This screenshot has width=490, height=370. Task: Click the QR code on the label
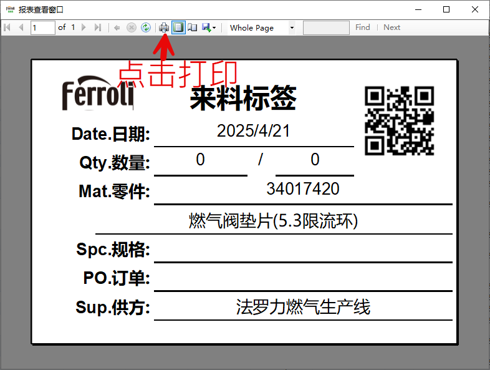pos(400,120)
